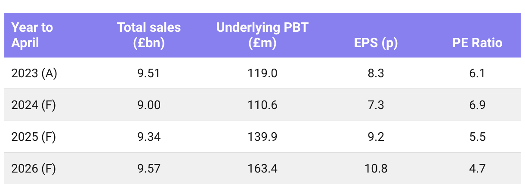Viewport: 525px width, 188px height.
Task: Select the '2025 (F)' row label
Action: pos(34,137)
